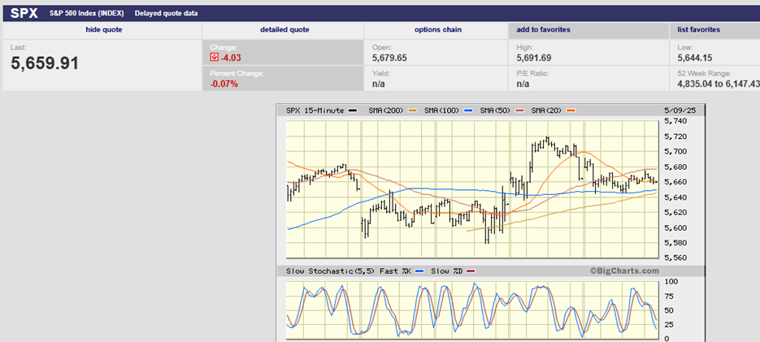Click the low value 5,644.15
Screen dimensions: 760x342
click(x=694, y=58)
